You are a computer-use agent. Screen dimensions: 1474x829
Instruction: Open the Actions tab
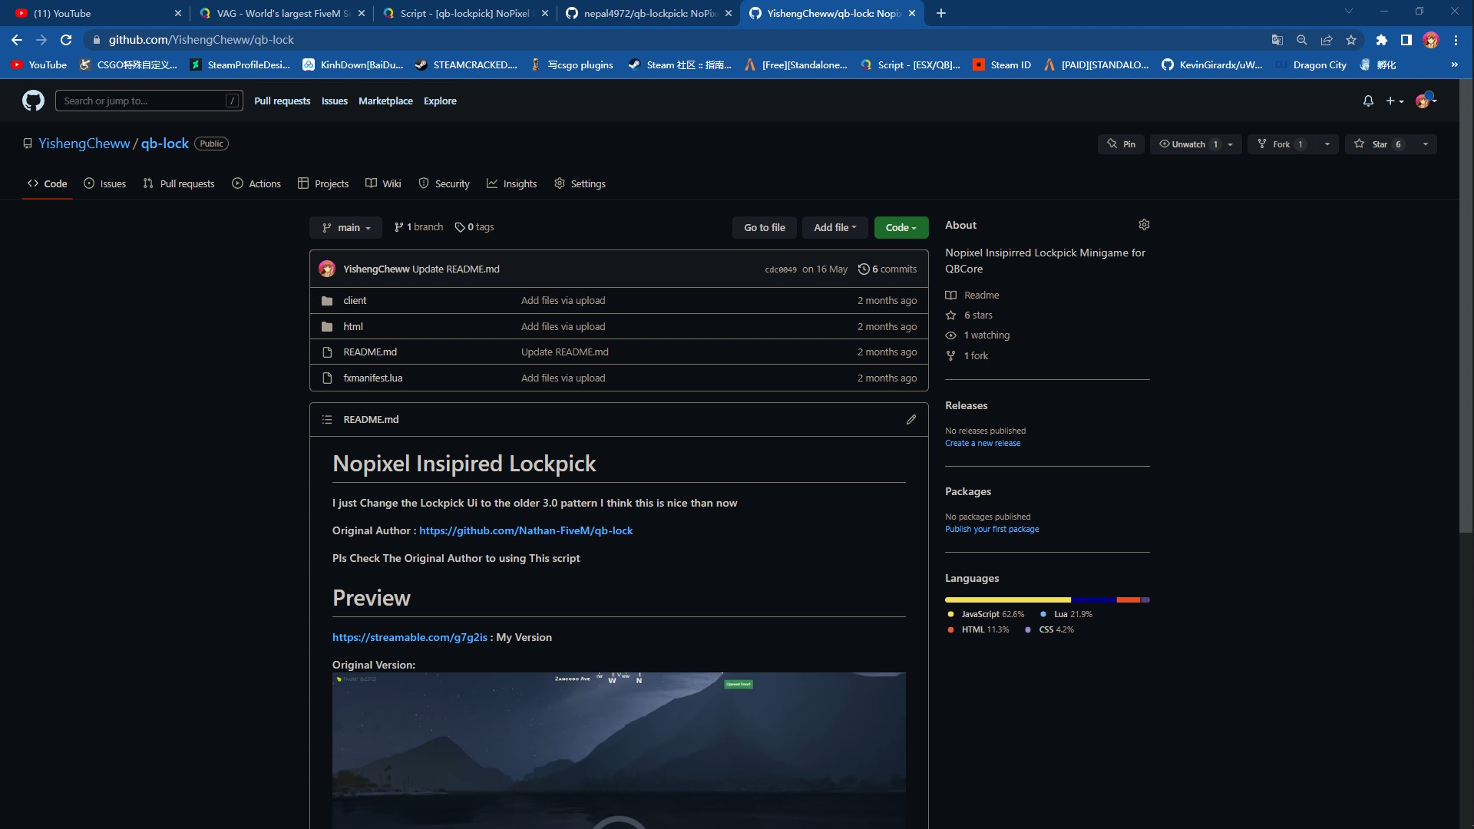(256, 183)
